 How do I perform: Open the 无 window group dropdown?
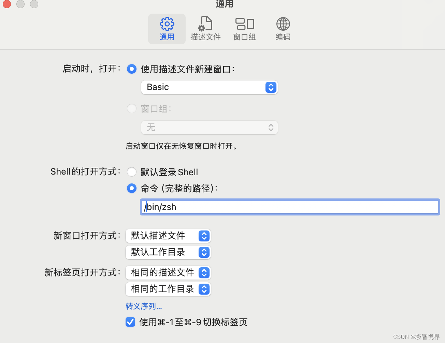tap(210, 128)
